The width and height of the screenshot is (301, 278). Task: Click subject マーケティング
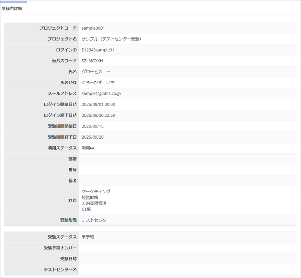[96, 191]
